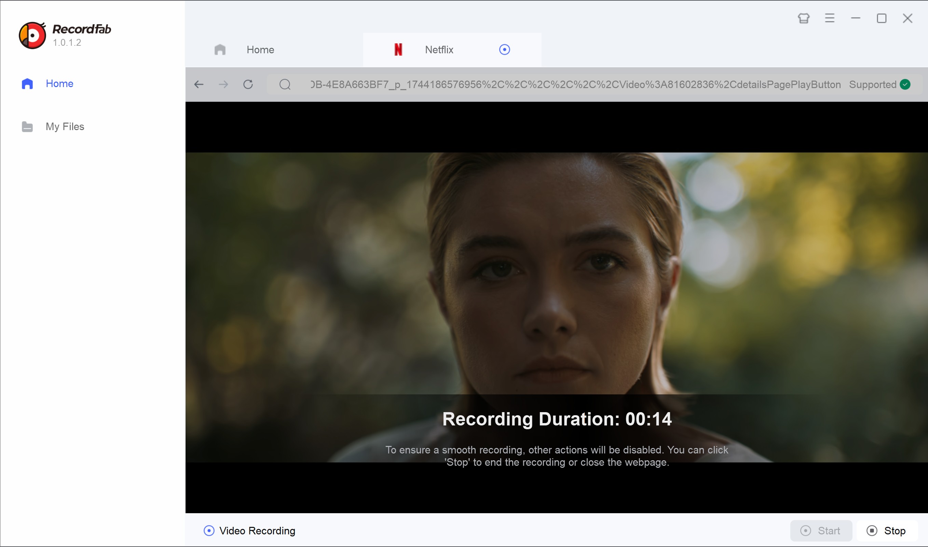
Task: Open the hamburger menu icon
Action: click(830, 18)
